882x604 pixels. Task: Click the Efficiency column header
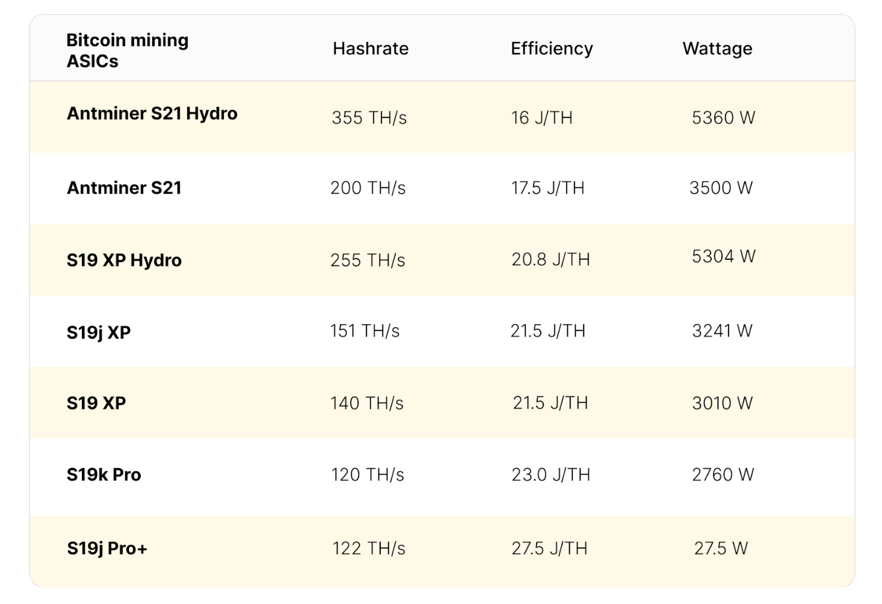[551, 49]
